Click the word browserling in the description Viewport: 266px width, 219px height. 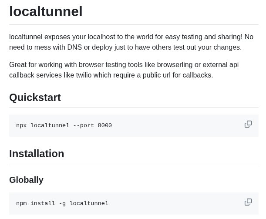pyautogui.click(x=175, y=65)
